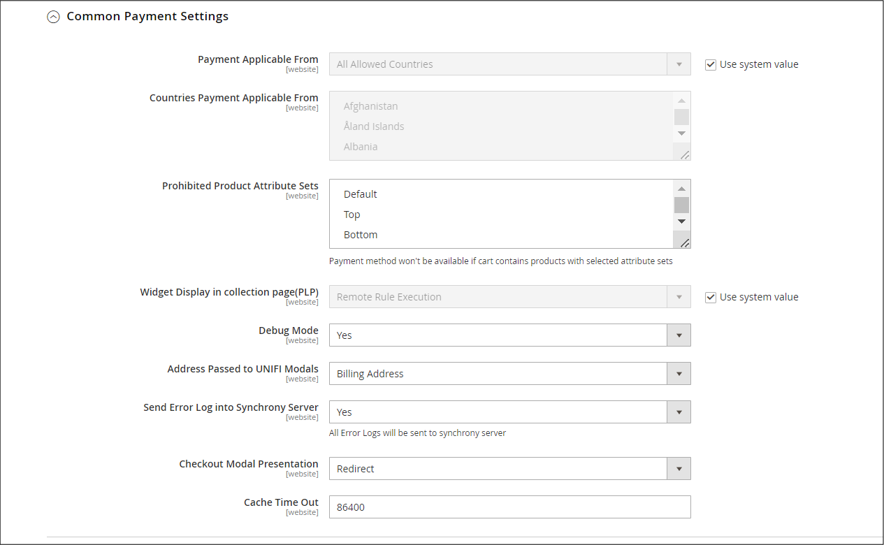
Task: Enable Use system value next to Remote Rule Execution
Action: 711,297
